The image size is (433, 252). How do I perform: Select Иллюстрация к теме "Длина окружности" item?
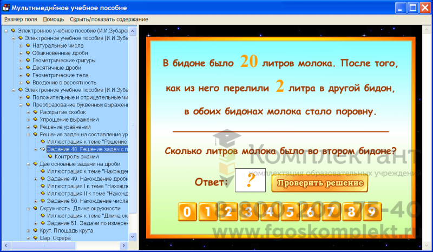88,216
